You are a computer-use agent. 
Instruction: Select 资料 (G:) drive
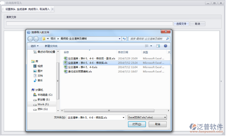[40, 109]
